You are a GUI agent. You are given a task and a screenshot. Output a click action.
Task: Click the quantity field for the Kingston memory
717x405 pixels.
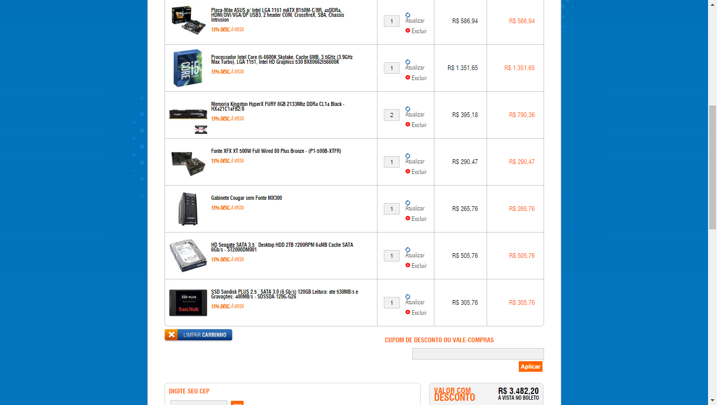(x=392, y=115)
